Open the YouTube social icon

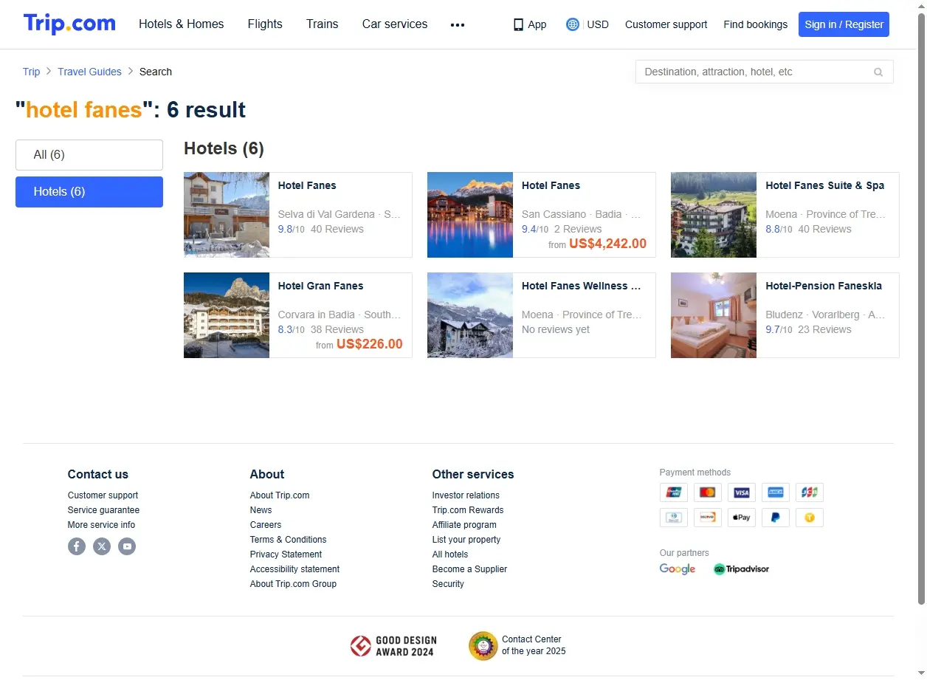tap(127, 546)
